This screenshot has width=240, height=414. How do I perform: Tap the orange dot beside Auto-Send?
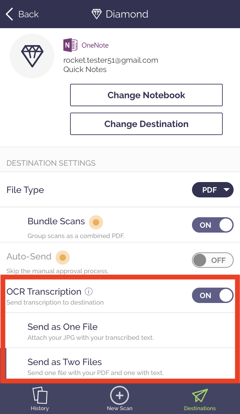63,257
